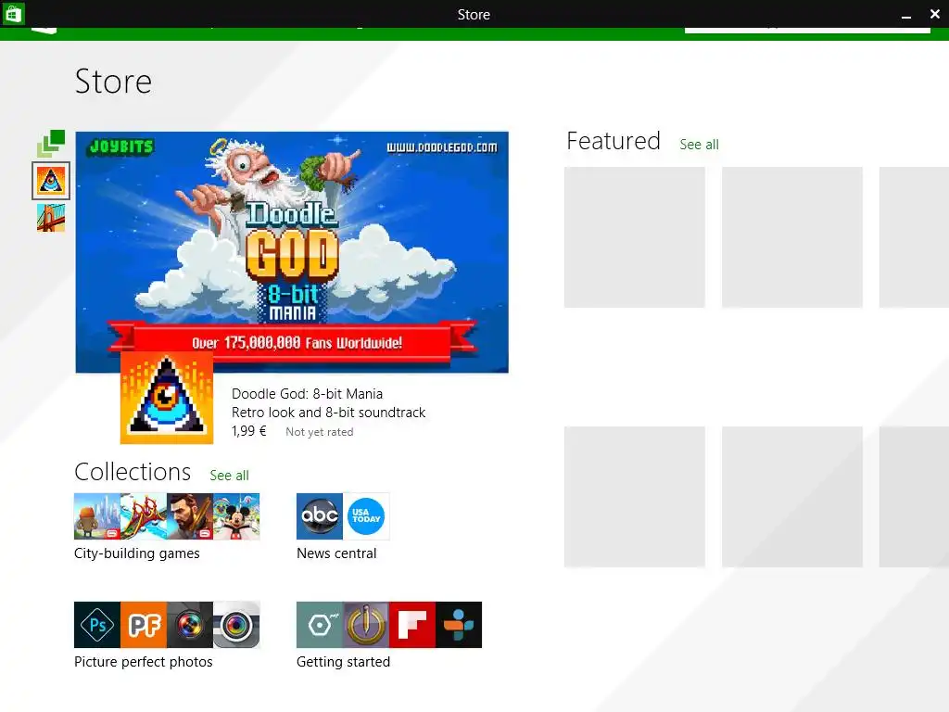Viewport: 949px width, 712px height.
Task: Select the bridge spotlight thumbnail
Action: coord(51,217)
